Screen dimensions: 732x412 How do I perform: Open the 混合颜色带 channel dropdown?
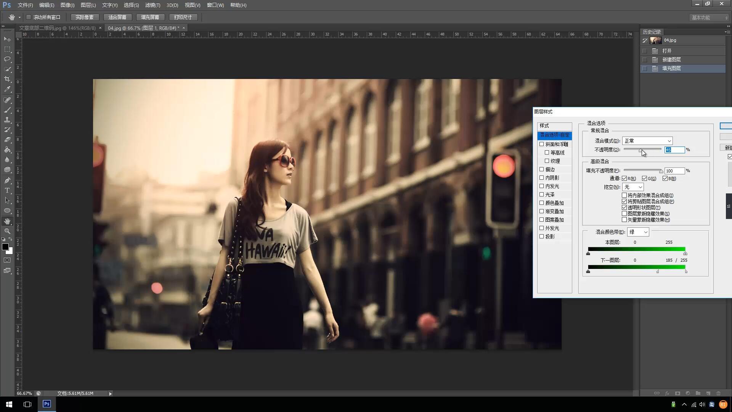pos(638,232)
